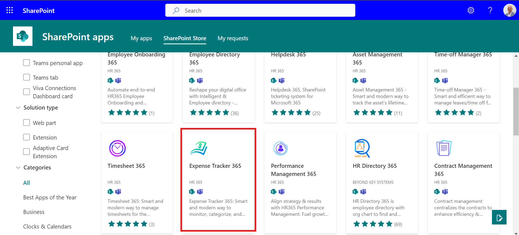
Task: Open the HR Directory 365 title
Action: point(375,166)
